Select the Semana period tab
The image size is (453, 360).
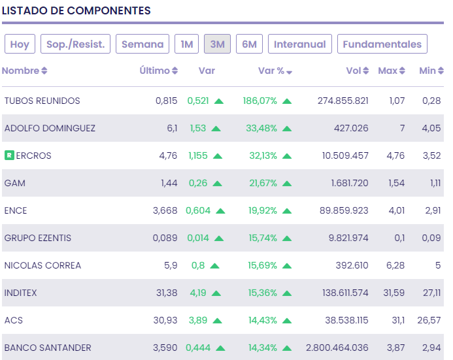pyautogui.click(x=143, y=44)
